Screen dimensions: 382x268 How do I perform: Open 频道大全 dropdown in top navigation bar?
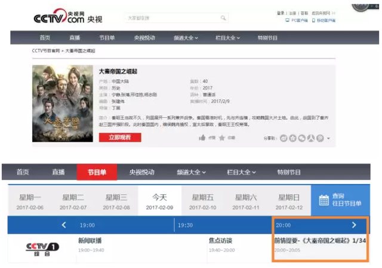(x=186, y=38)
